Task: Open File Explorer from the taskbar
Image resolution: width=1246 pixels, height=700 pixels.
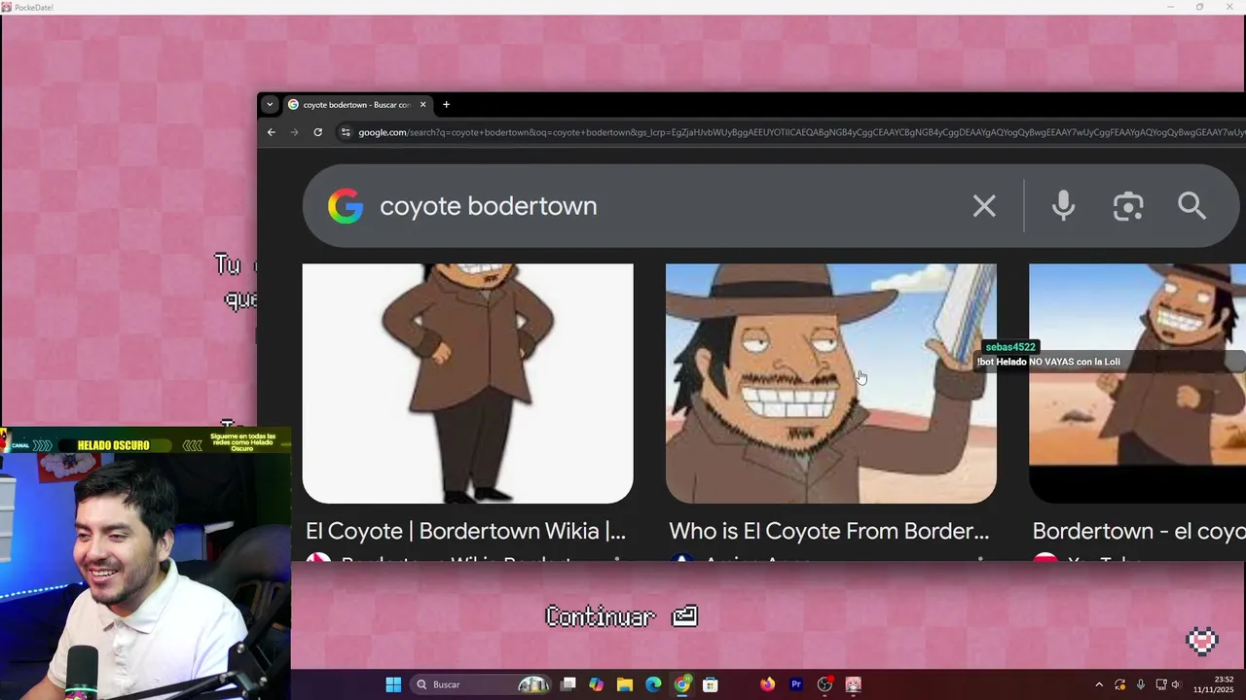Action: coord(625,684)
